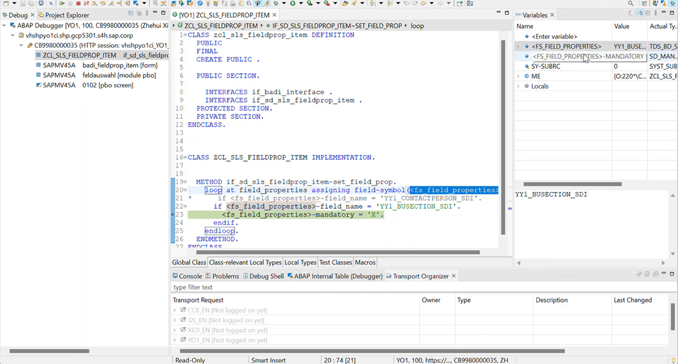The width and height of the screenshot is (678, 364).
Task: Click the Search magnifier icon in toolbar
Action: 631,4
